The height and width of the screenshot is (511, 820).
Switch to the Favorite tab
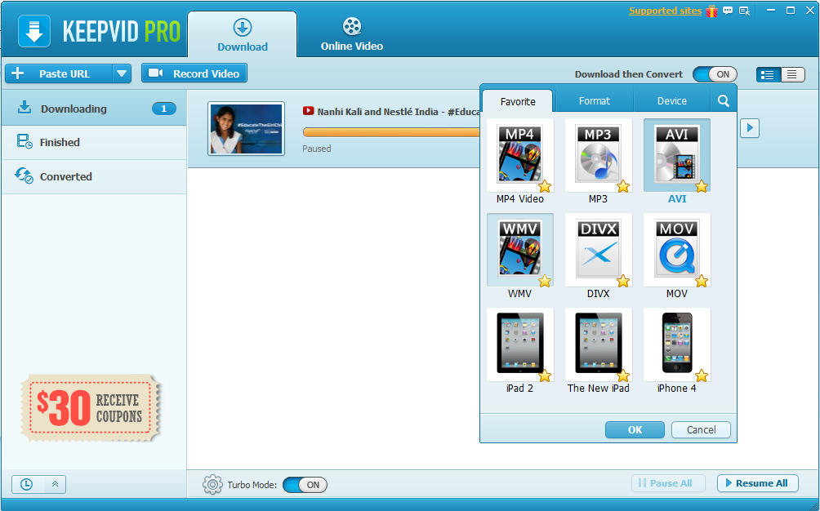click(517, 101)
